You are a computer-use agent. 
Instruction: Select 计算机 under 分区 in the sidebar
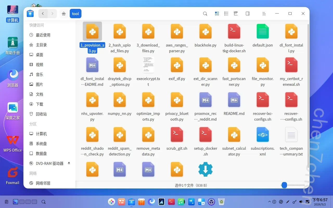pyautogui.click(x=49, y=134)
